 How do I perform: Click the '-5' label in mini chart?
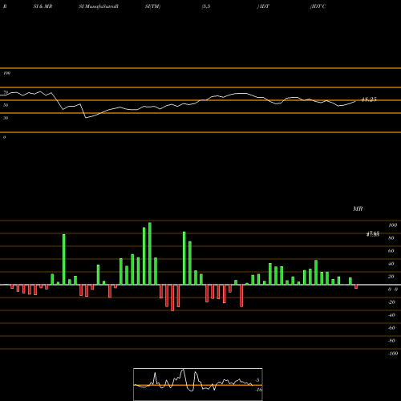point(257,380)
